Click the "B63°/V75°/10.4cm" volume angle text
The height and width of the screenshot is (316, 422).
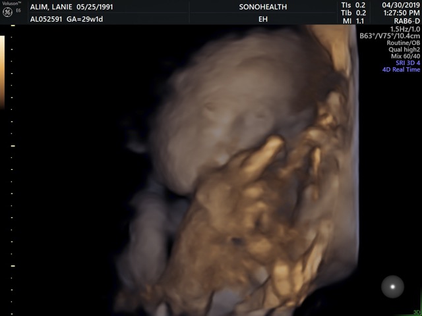[x=390, y=36]
